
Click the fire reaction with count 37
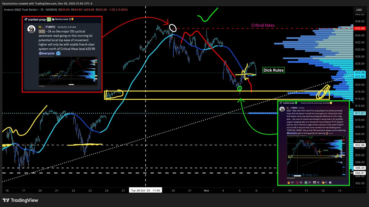tap(291, 182)
